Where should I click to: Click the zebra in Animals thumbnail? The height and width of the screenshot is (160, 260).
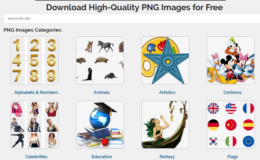[105, 46]
